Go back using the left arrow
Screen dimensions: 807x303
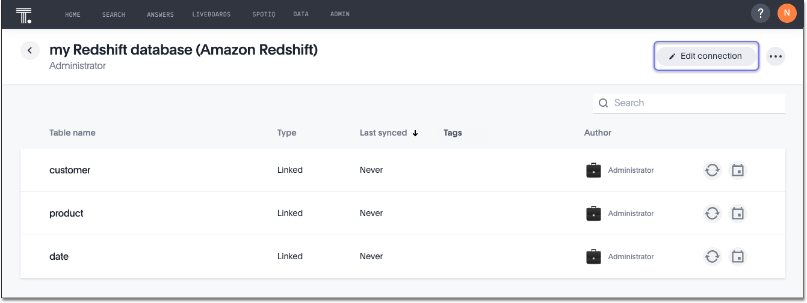click(30, 50)
